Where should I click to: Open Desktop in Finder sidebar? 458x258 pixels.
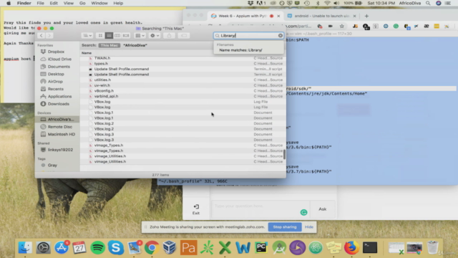coord(56,74)
